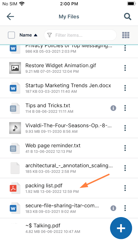Open search with magnifier icon
The height and width of the screenshot is (245, 138).
coord(127,17)
